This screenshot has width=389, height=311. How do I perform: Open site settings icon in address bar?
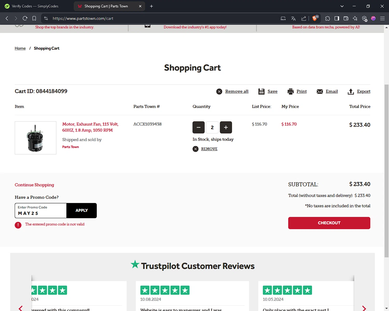pyautogui.click(x=46, y=18)
